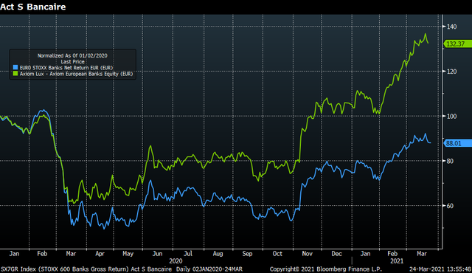Click the Sep x-axis label
This screenshot has height=273, width=472.
(248, 254)
